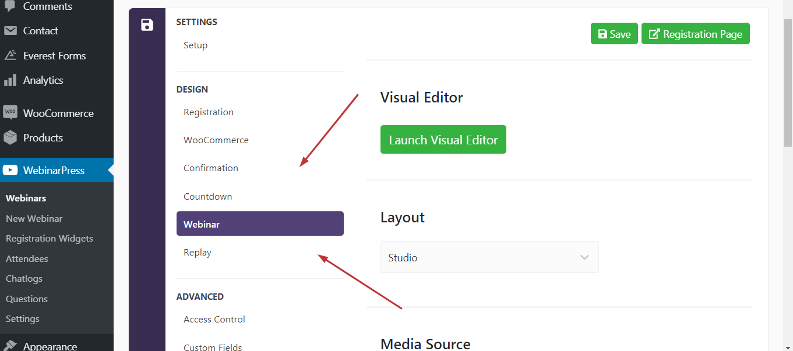Image resolution: width=793 pixels, height=351 pixels.
Task: Click the Everest Forms mountain icon
Action: click(x=10, y=56)
